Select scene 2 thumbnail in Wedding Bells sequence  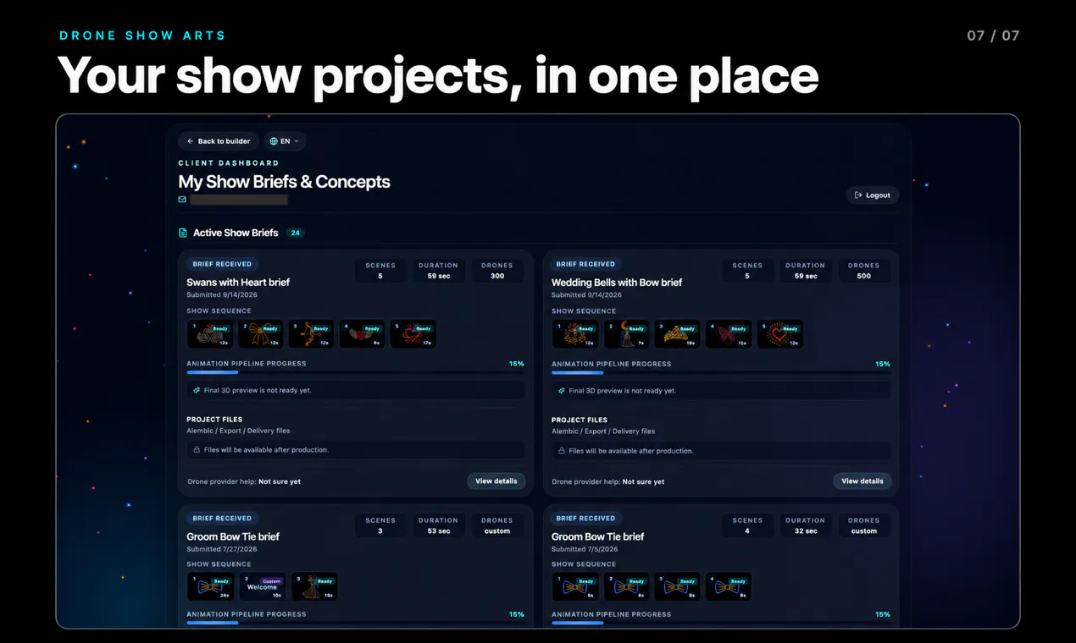(626, 334)
